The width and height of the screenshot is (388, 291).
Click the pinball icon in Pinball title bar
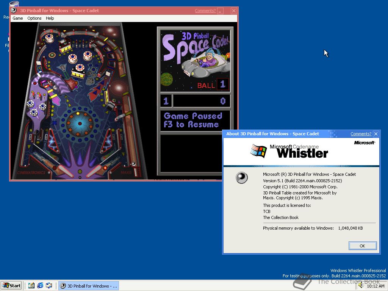point(14,10)
